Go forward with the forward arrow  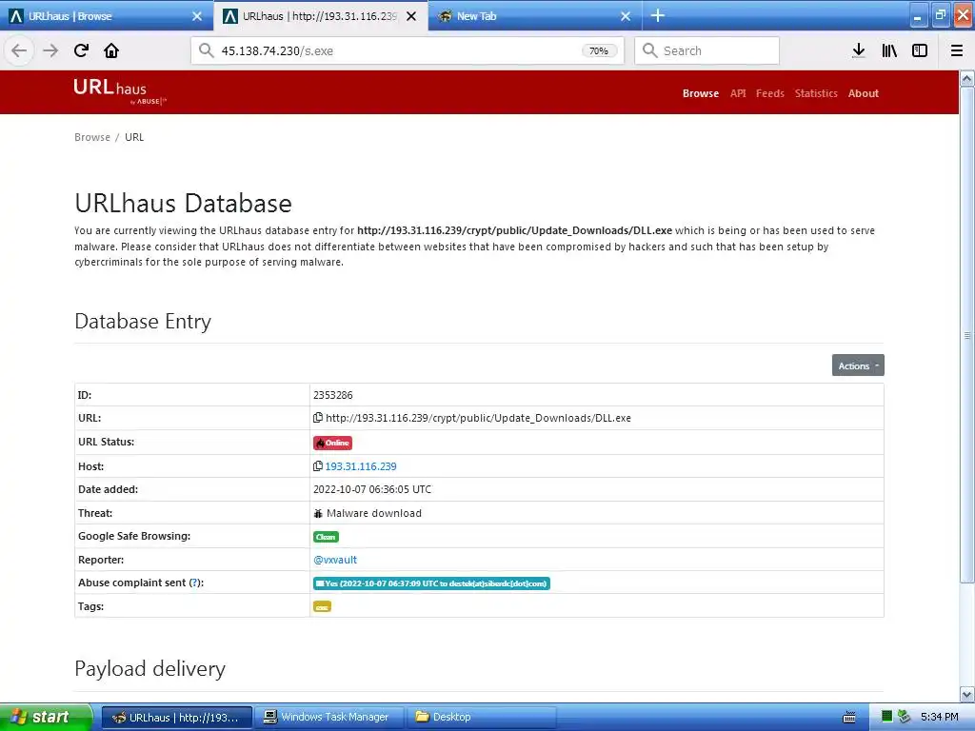[50, 51]
